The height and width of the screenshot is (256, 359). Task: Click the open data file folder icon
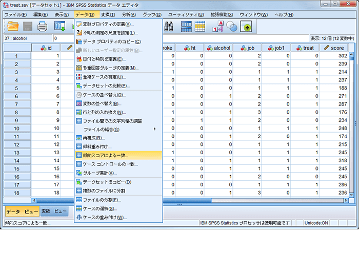tap(13, 26)
